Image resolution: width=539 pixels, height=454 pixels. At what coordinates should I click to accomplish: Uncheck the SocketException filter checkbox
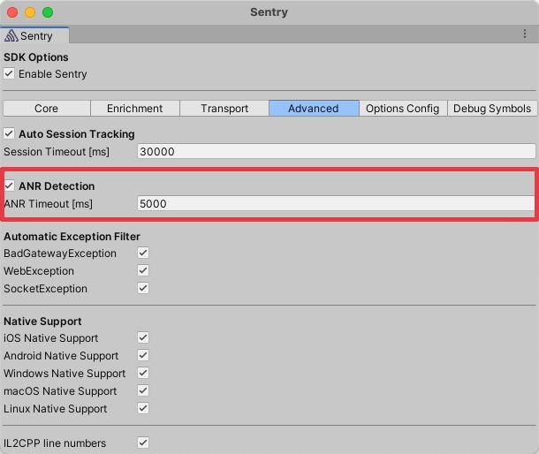[x=143, y=289]
